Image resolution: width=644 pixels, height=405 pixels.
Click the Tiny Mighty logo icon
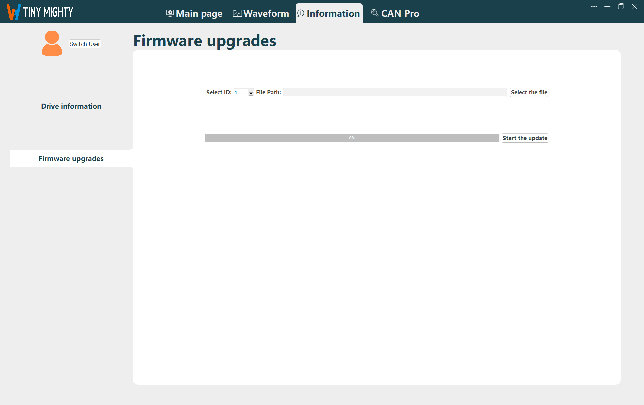pyautogui.click(x=14, y=12)
